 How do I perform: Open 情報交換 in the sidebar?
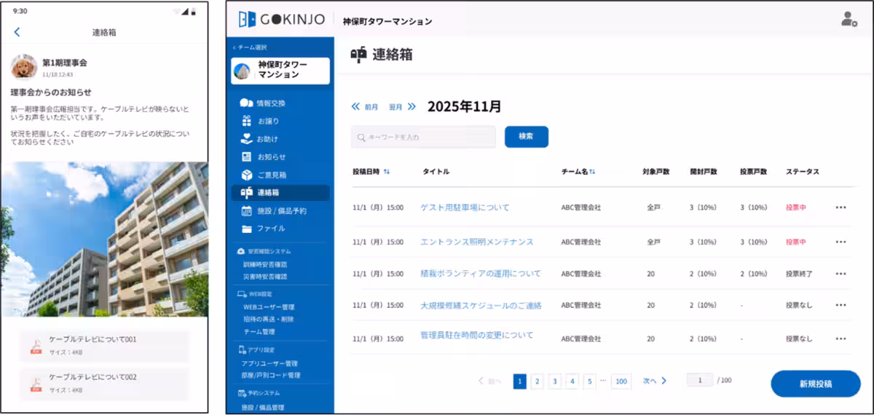[271, 103]
